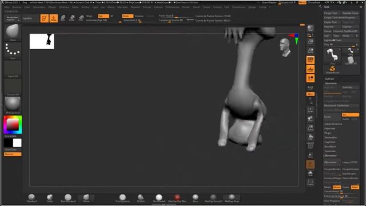Select the SimpleBrush tool thumbnail
The image size is (366, 206).
(x=332, y=69)
